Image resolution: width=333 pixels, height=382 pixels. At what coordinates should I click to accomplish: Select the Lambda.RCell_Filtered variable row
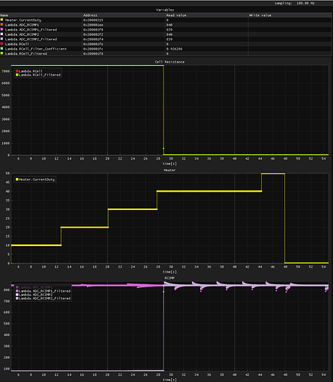(x=166, y=53)
